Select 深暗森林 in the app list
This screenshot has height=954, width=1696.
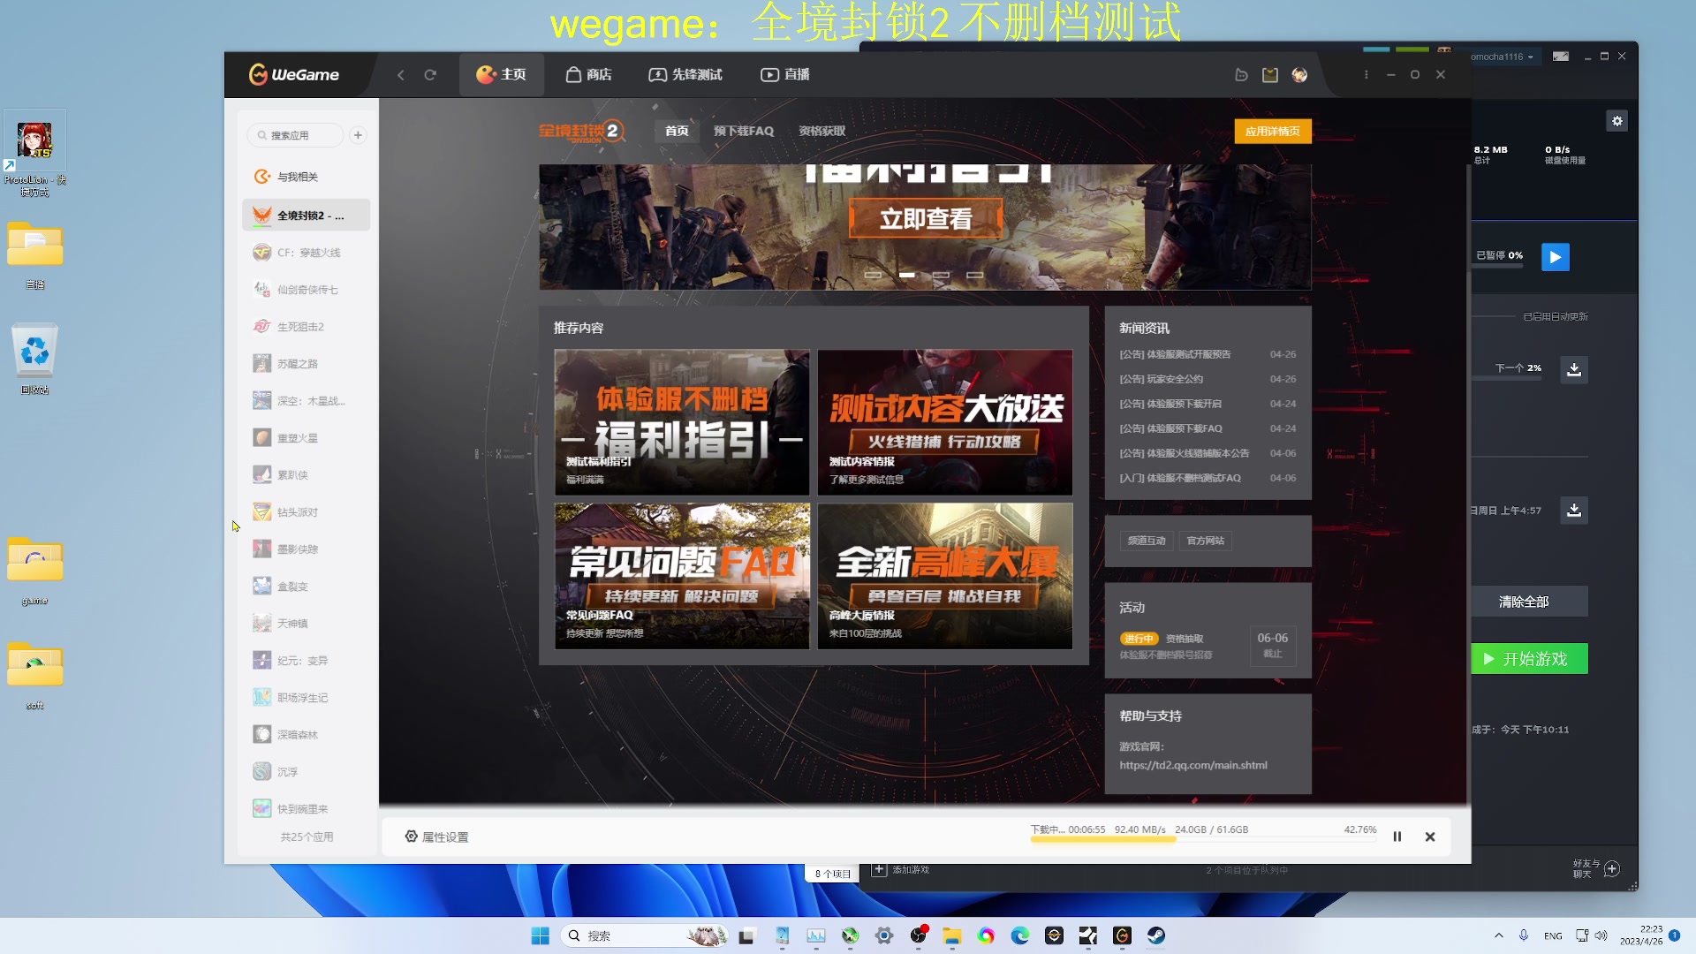(306, 735)
